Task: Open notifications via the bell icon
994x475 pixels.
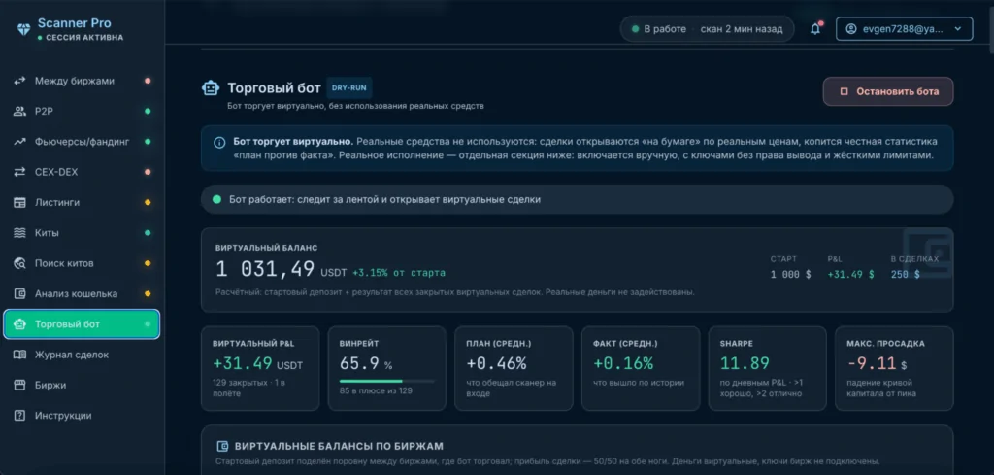Action: [815, 29]
